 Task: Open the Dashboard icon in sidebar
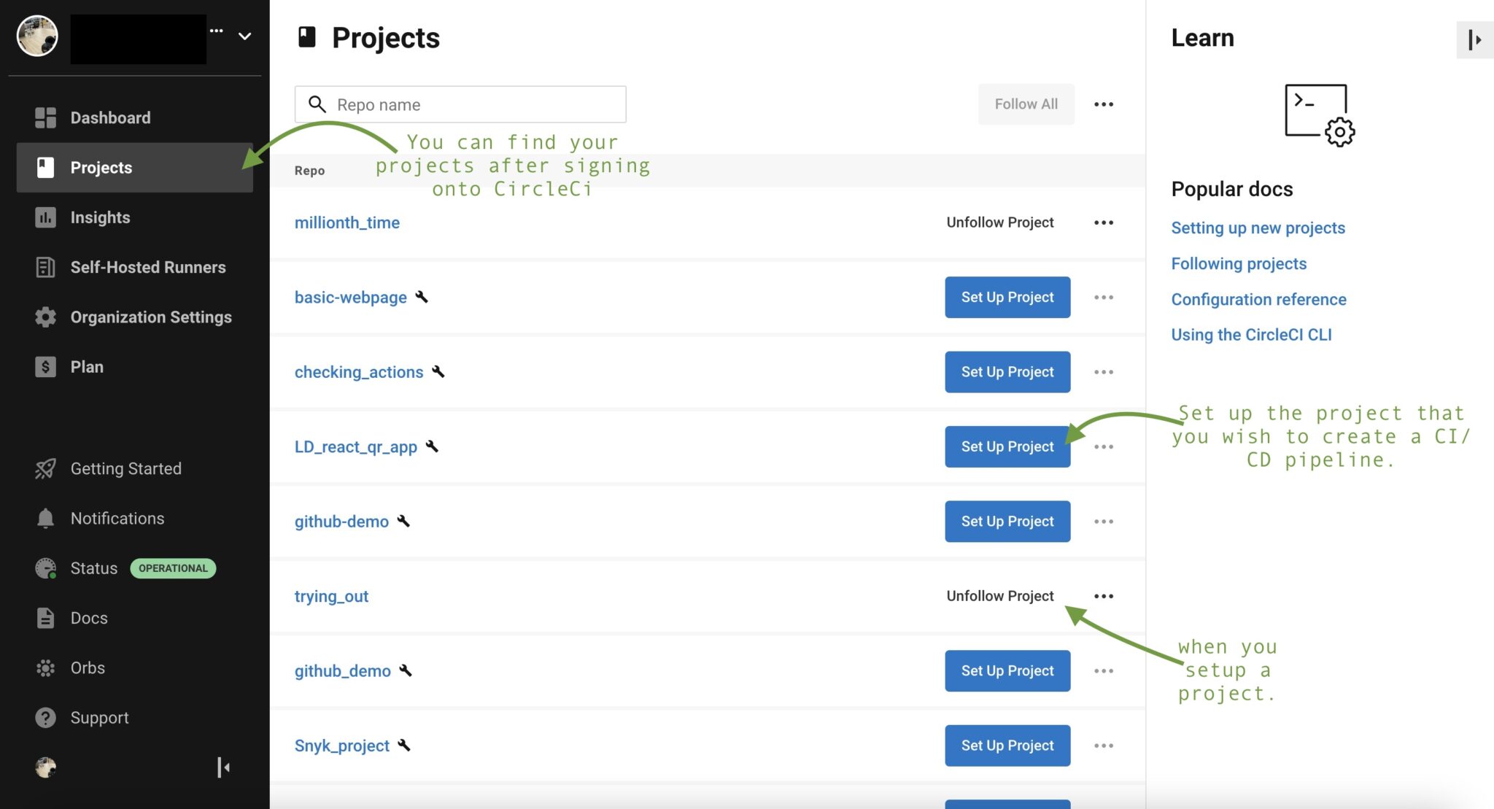pos(45,117)
